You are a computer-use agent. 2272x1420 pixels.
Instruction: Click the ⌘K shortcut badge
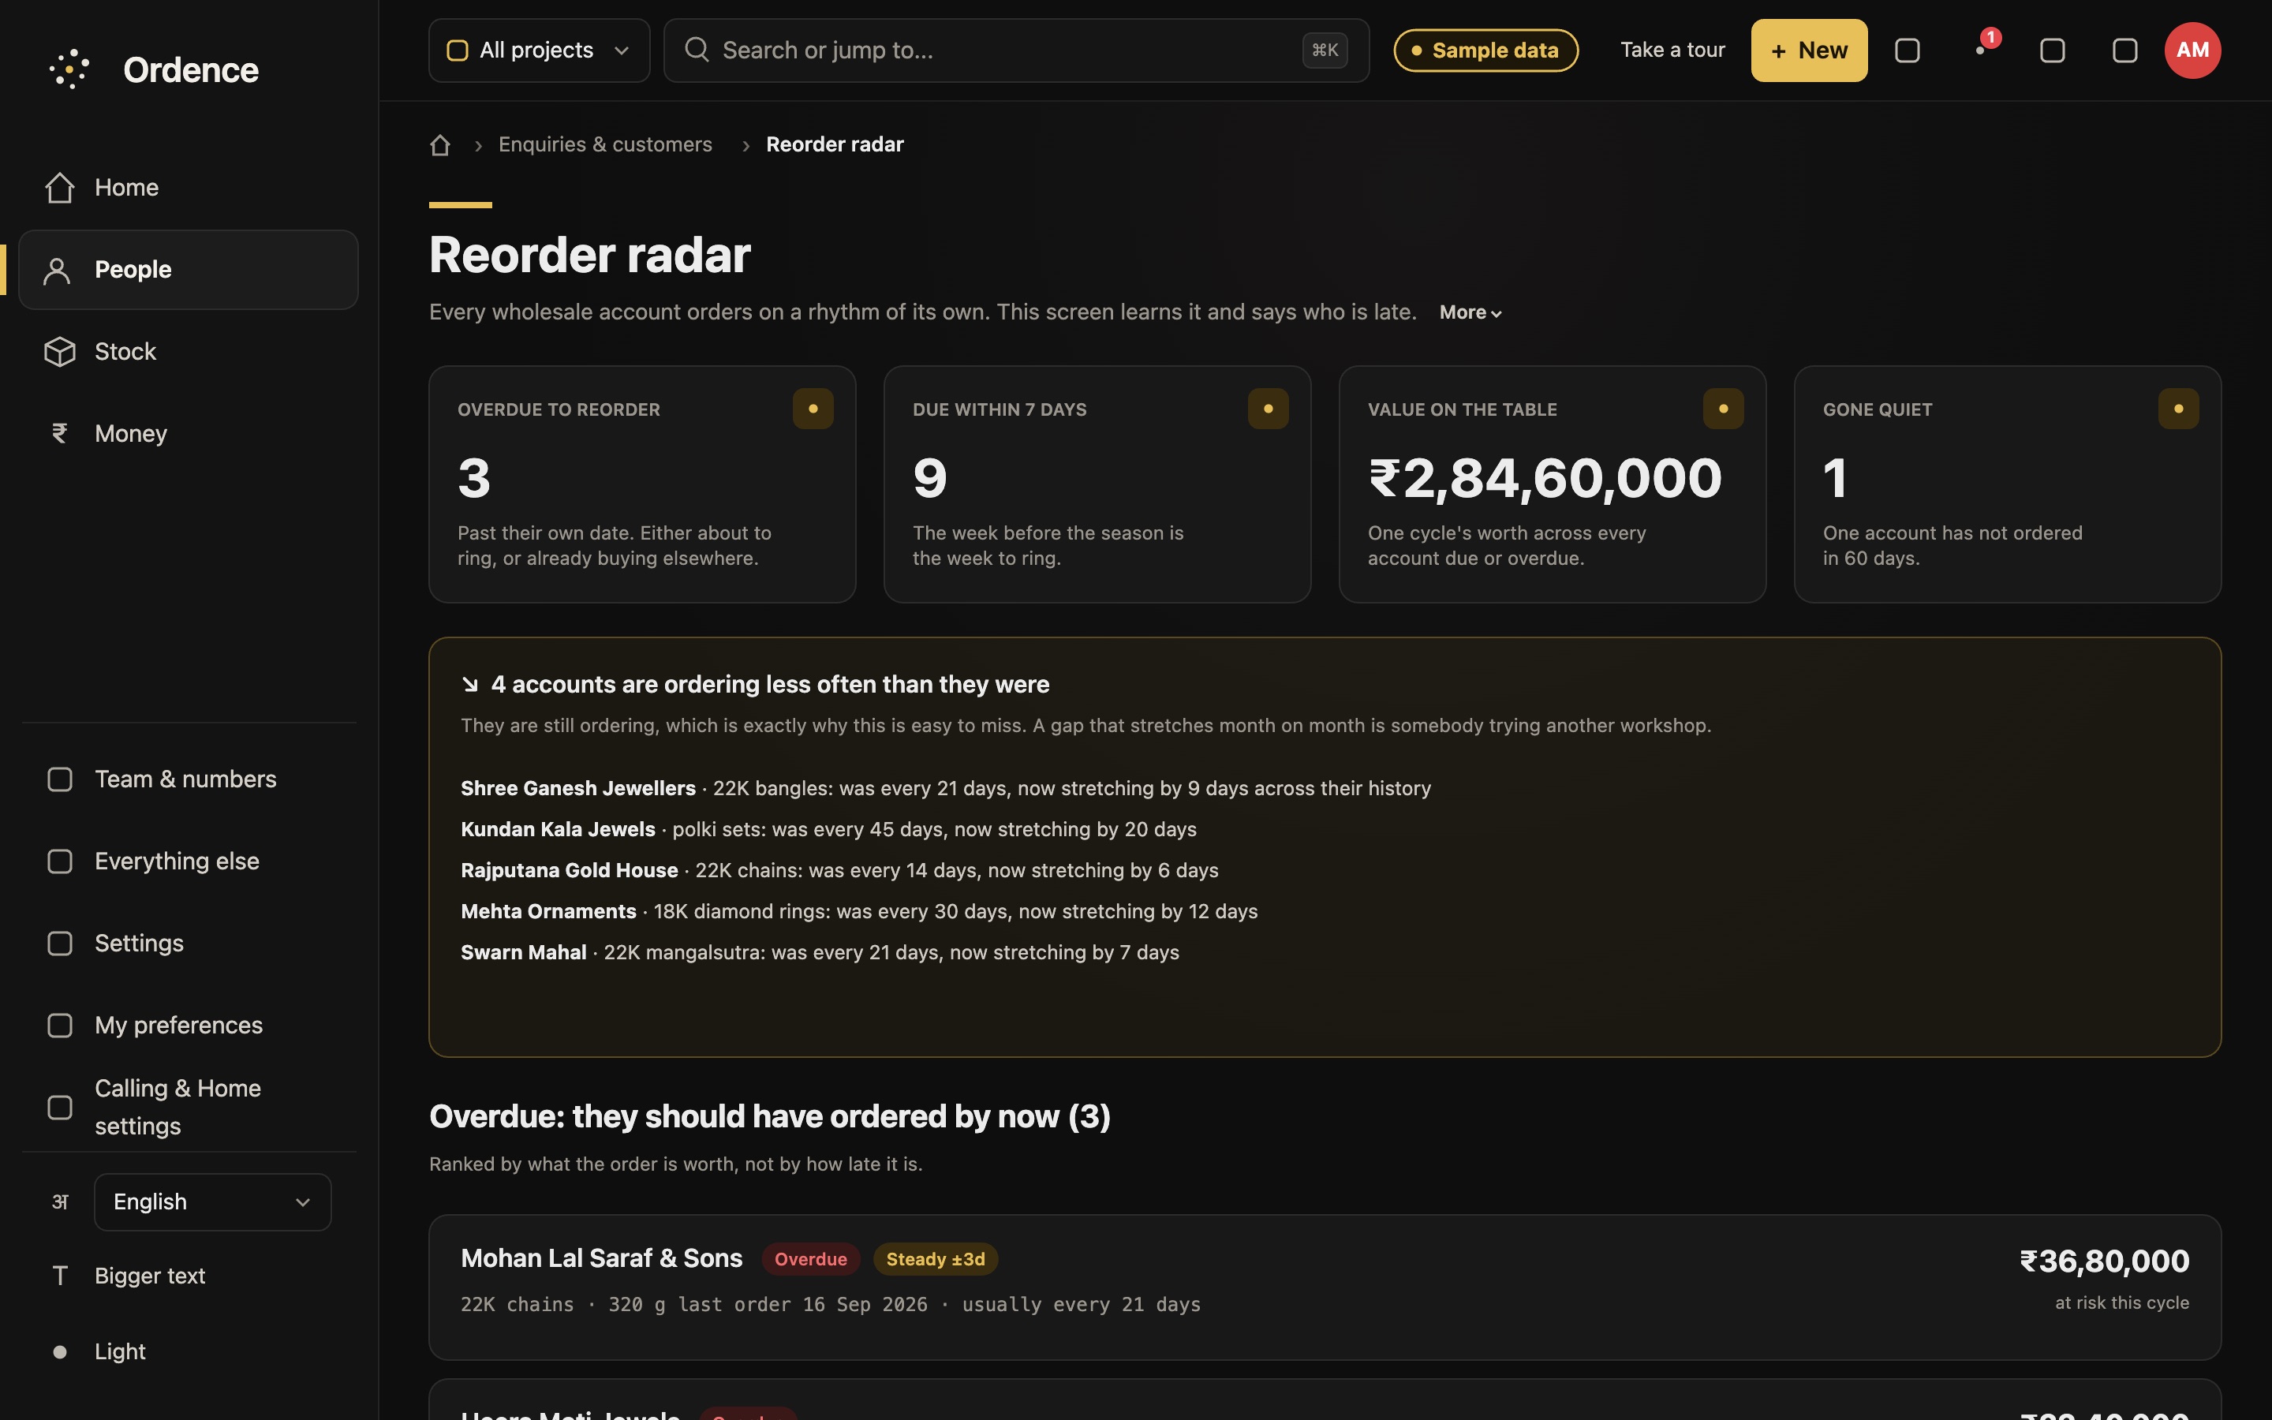1325,50
